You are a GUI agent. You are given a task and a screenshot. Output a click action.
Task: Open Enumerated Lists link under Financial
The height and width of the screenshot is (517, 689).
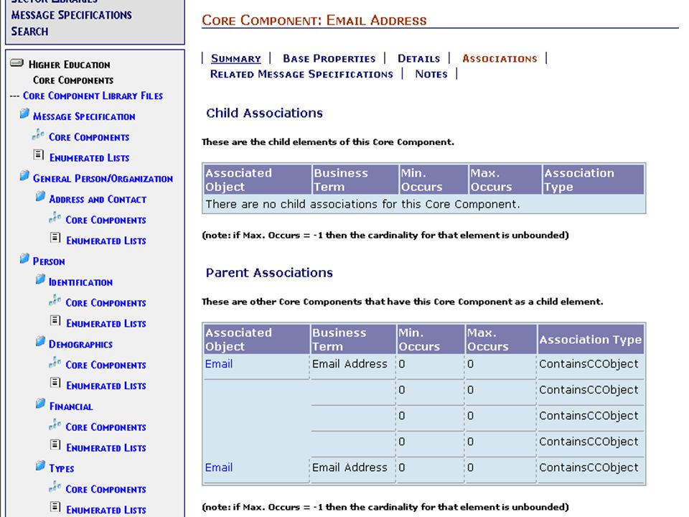coord(106,447)
